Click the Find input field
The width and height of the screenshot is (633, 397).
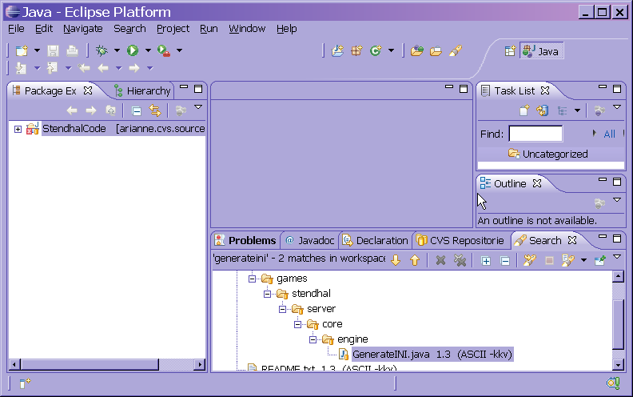tap(535, 134)
